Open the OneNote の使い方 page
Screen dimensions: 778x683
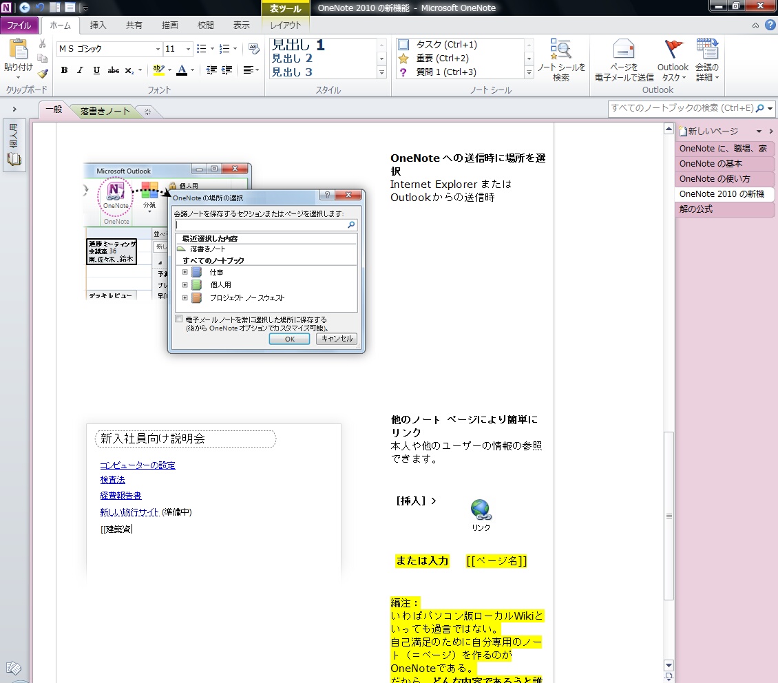(x=724, y=178)
